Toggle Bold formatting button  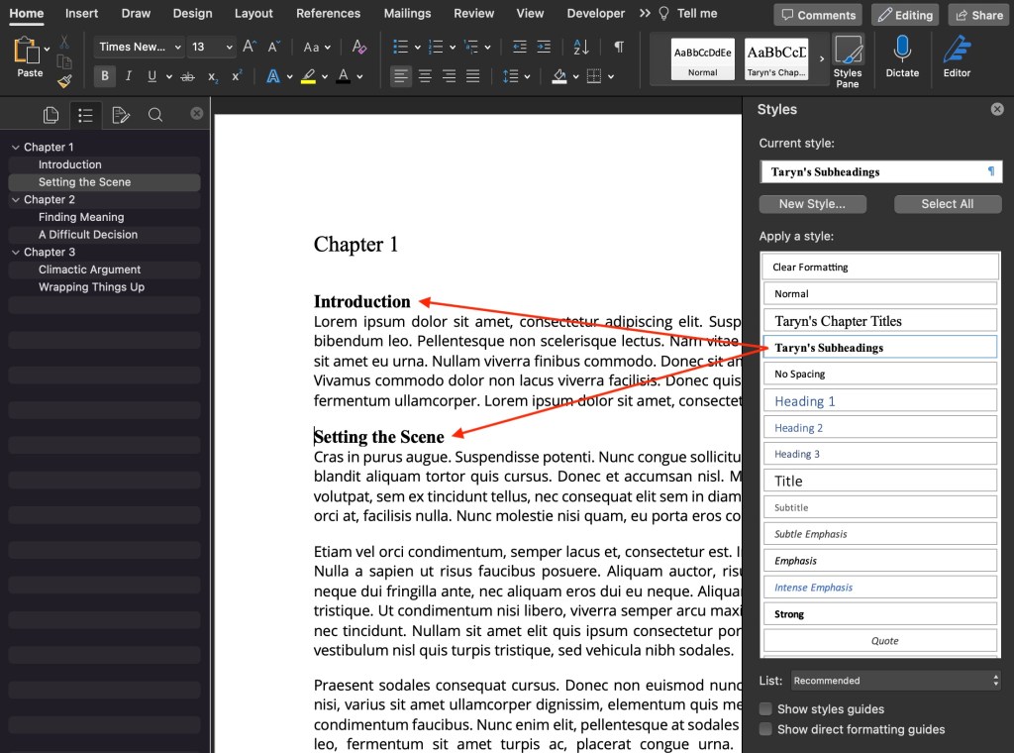tap(104, 76)
